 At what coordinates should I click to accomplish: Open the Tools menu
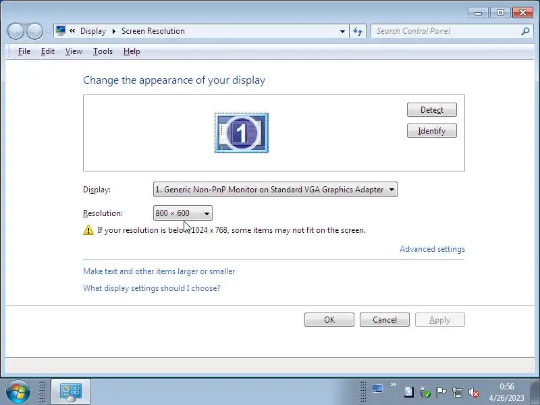tap(103, 51)
